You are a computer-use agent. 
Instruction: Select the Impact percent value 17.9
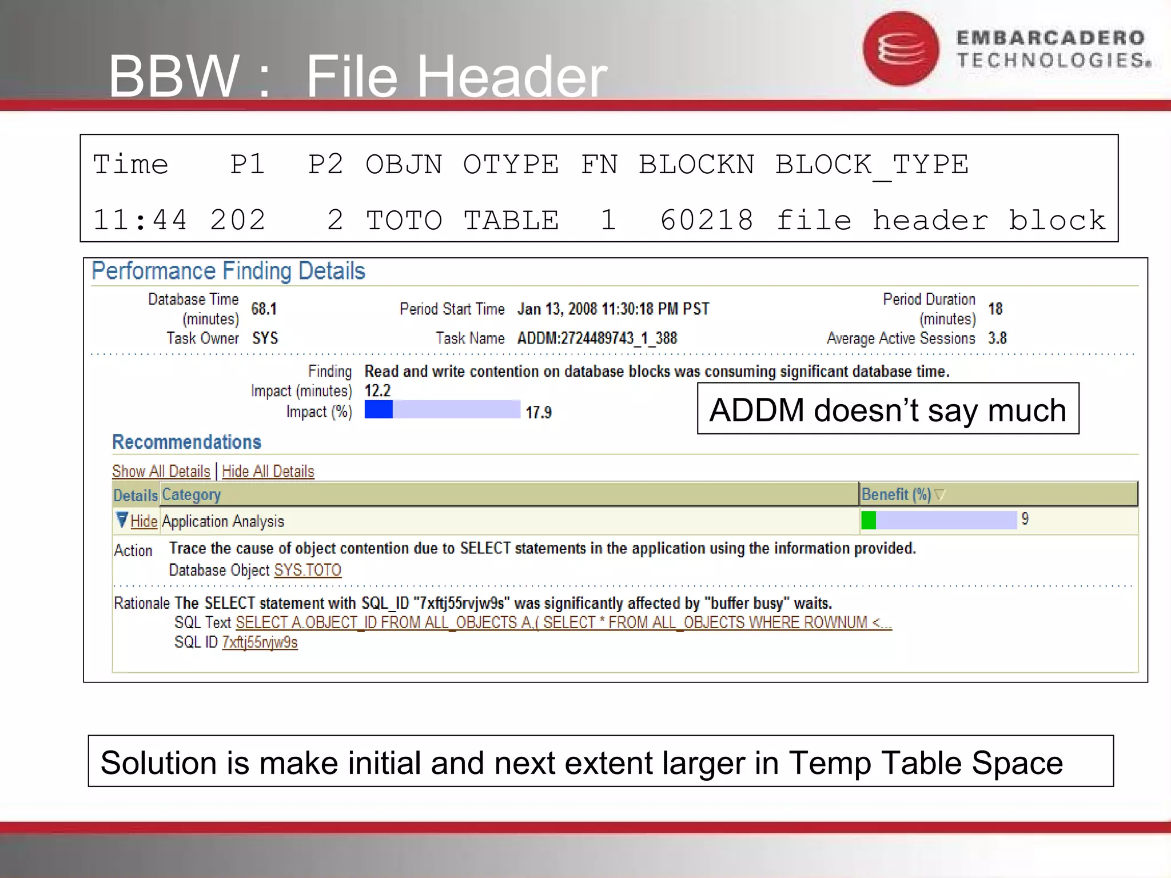pyautogui.click(x=539, y=412)
